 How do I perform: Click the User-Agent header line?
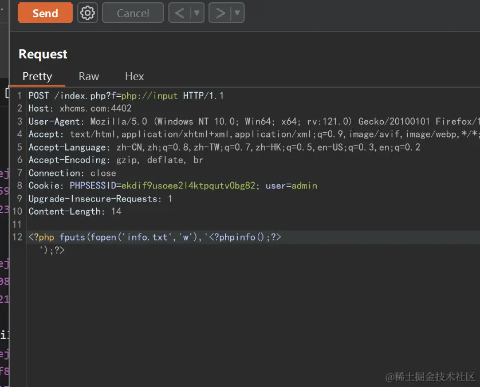254,121
